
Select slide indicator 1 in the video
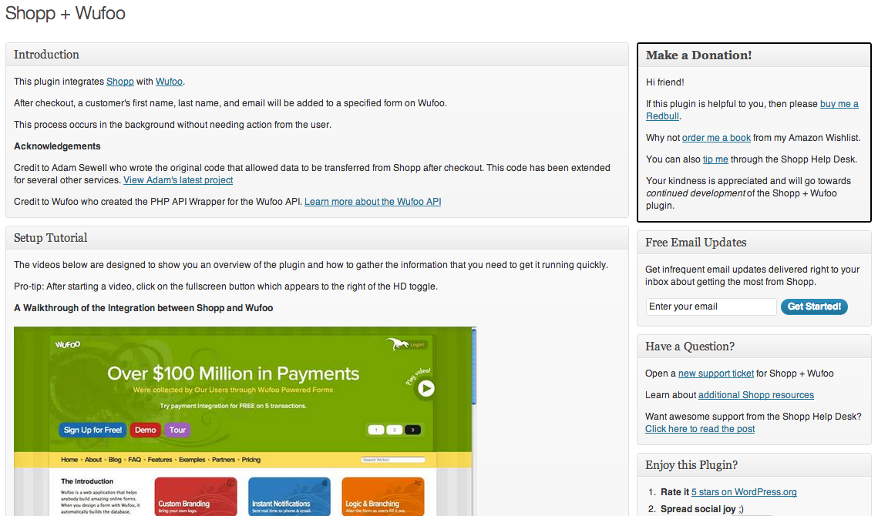click(376, 430)
